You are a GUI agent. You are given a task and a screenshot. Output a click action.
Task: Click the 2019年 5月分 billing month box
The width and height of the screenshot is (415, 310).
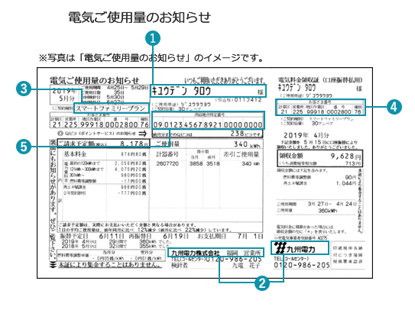pyautogui.click(x=64, y=95)
